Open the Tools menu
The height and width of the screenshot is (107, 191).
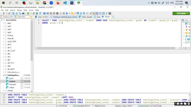[x=25, y=10]
